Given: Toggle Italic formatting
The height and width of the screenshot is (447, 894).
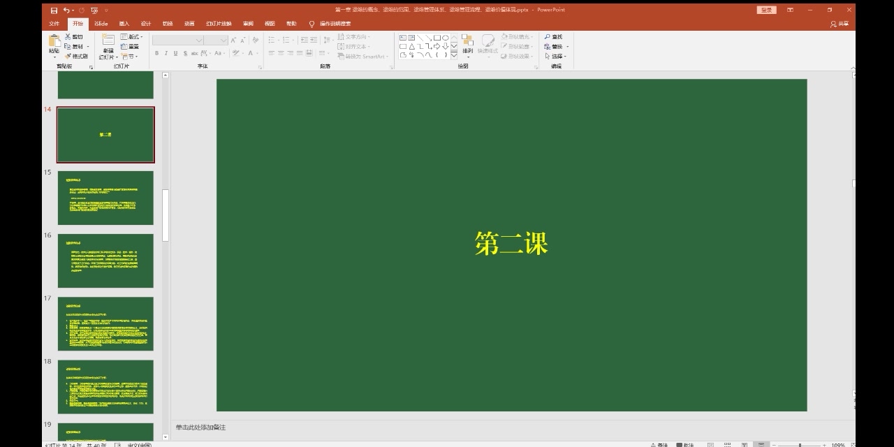Looking at the screenshot, I should click(x=166, y=53).
